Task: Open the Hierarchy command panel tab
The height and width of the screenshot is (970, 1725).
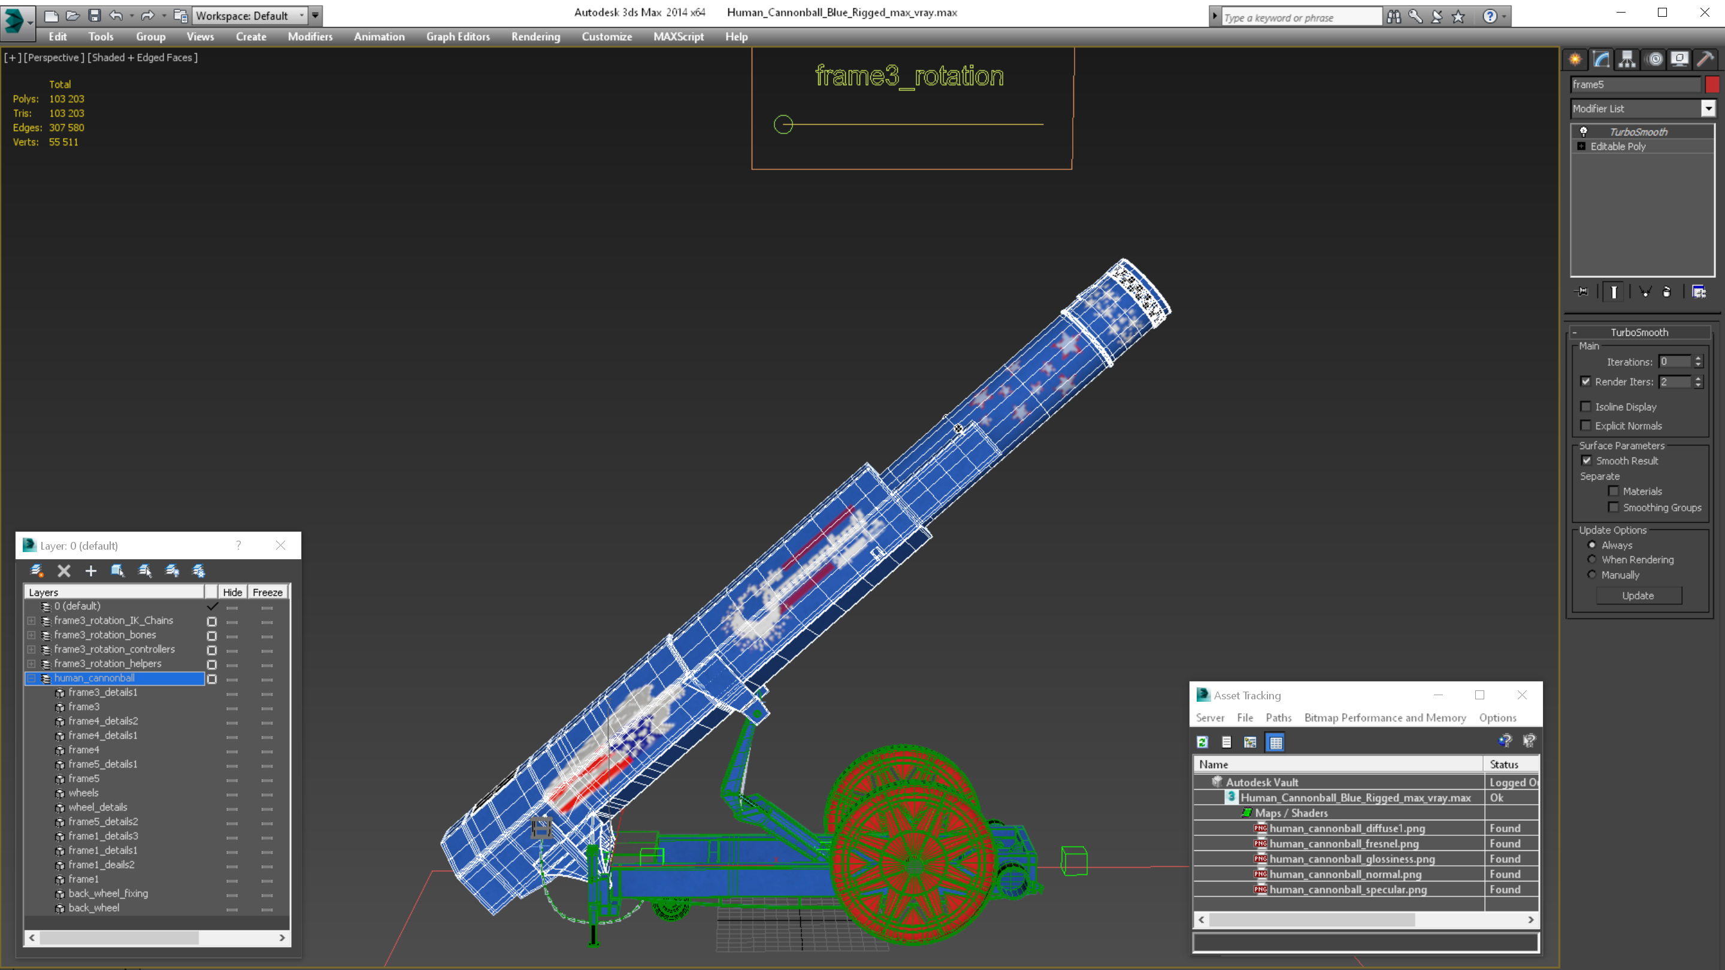Action: tap(1627, 60)
